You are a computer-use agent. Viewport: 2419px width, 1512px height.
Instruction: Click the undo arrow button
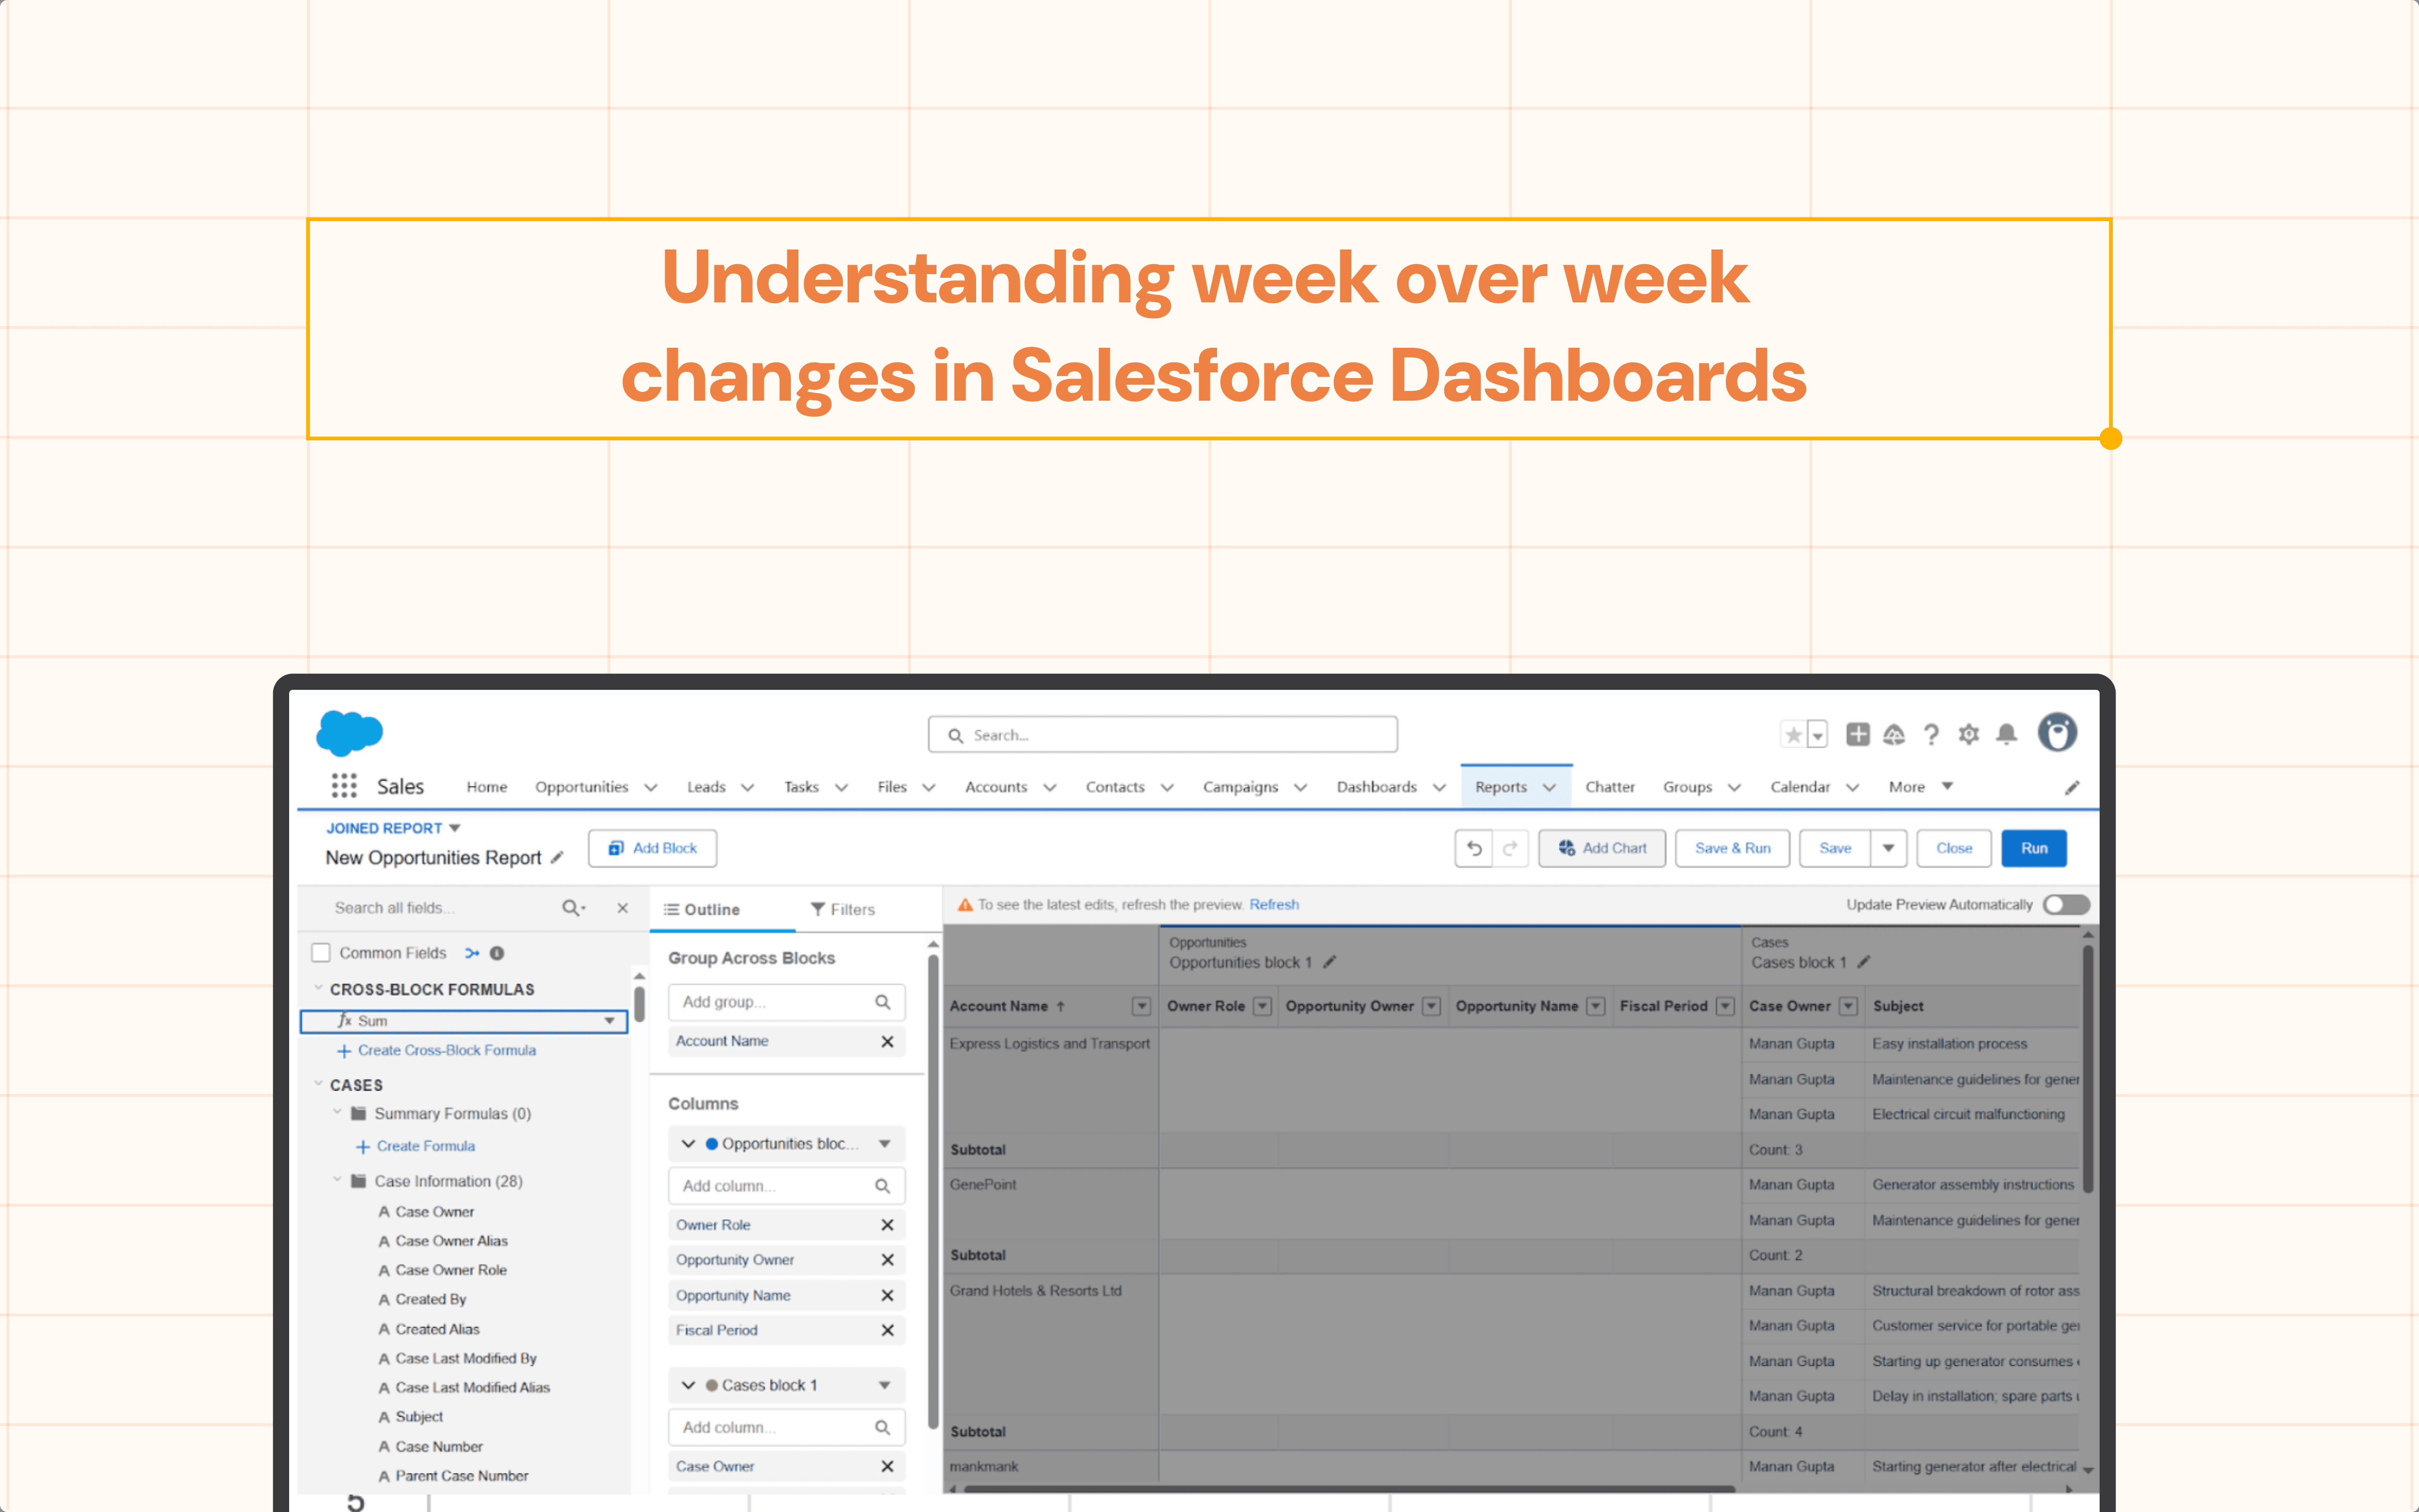click(1474, 848)
